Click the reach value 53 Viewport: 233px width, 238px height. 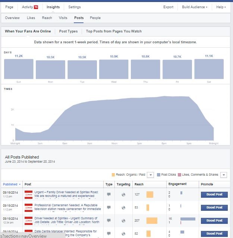point(136,207)
